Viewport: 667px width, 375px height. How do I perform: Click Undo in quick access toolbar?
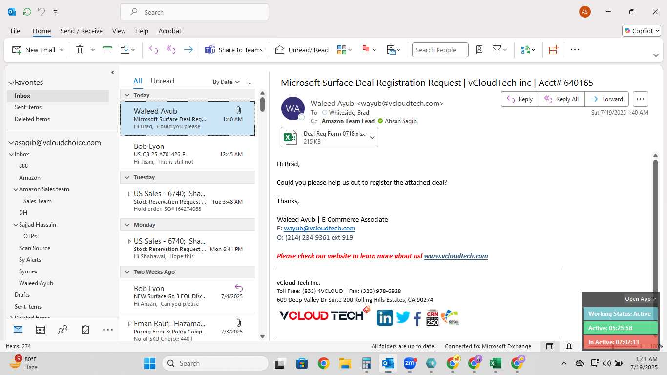pyautogui.click(x=42, y=12)
